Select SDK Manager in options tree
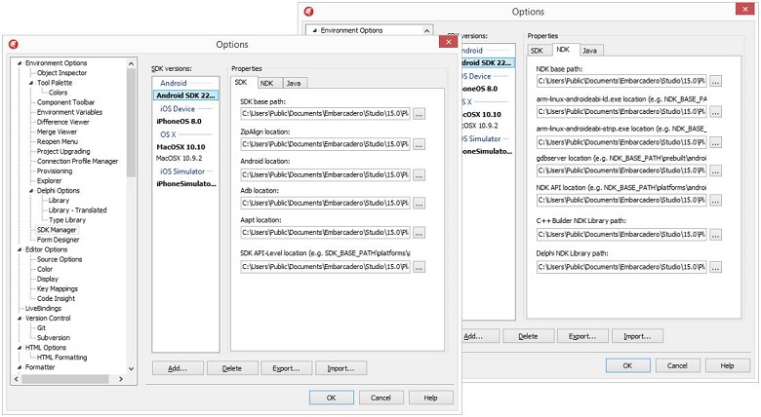 pyautogui.click(x=57, y=230)
